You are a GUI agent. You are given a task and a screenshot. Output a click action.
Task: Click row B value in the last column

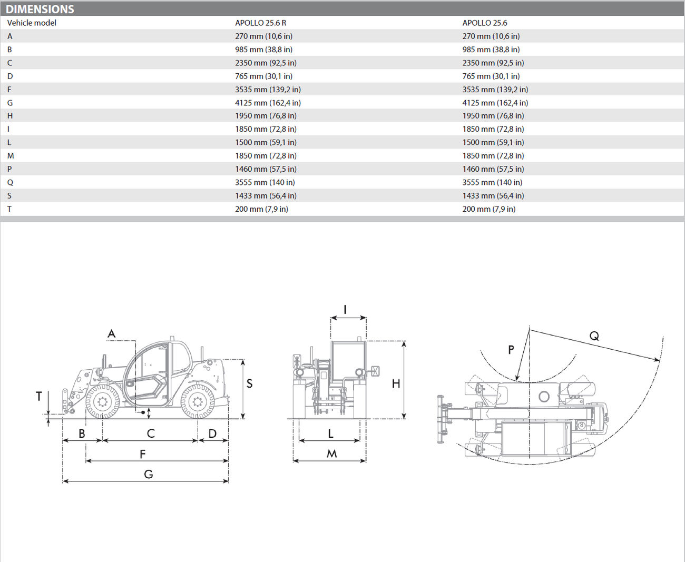point(491,50)
